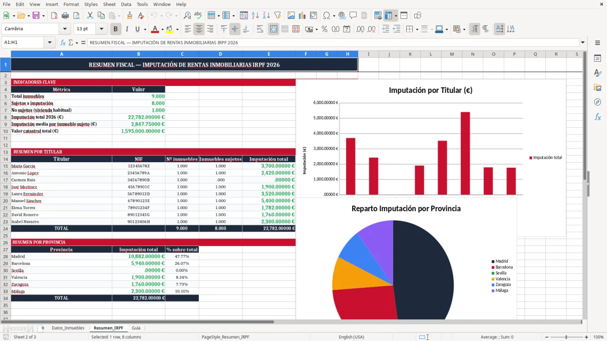The image size is (607, 341).
Task: Insert a chart
Action: tap(302, 16)
